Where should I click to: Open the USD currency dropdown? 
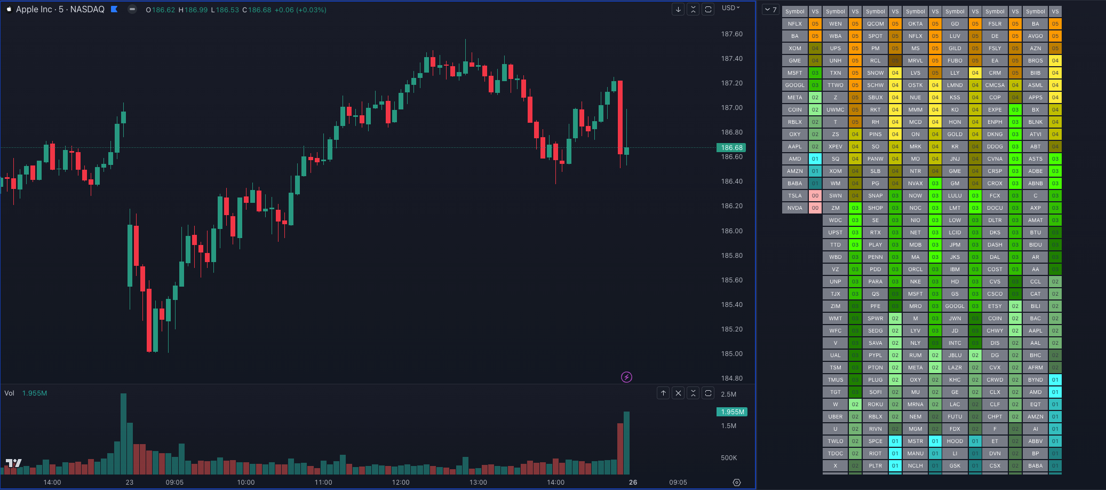[729, 8]
